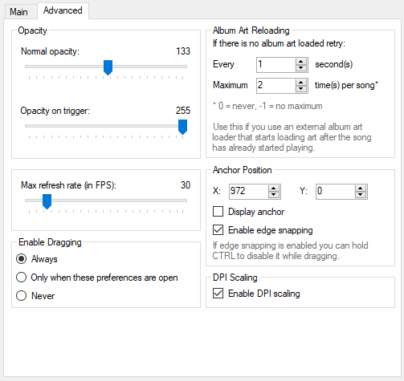Increase Maximum times per song value

301,83
